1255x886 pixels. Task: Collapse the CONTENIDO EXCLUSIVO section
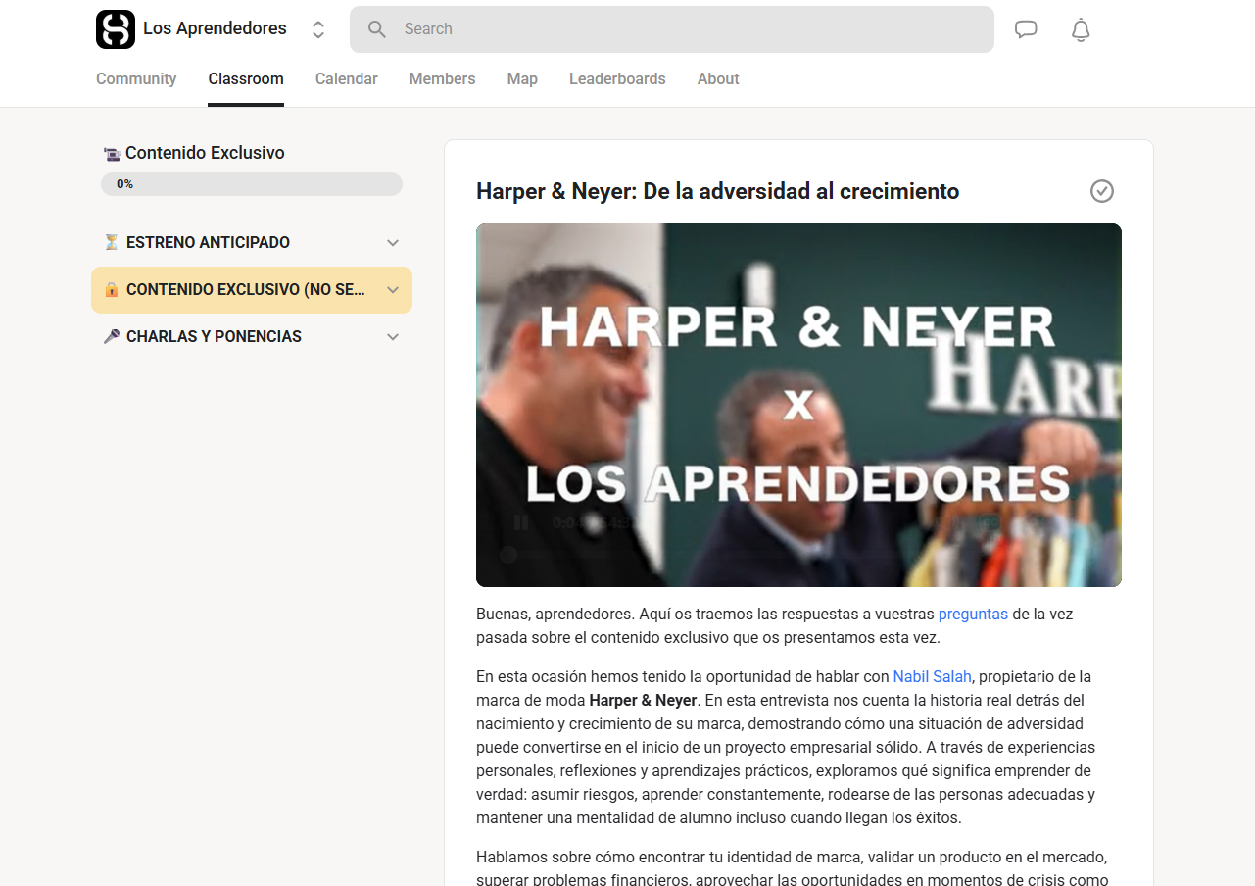(x=392, y=289)
